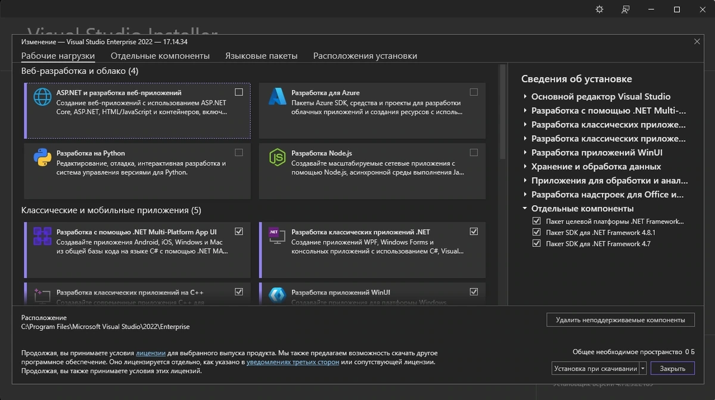Uncheck Пакет целевой платформы .NET Framework
Viewport: 715px width, 400px height.
click(537, 221)
